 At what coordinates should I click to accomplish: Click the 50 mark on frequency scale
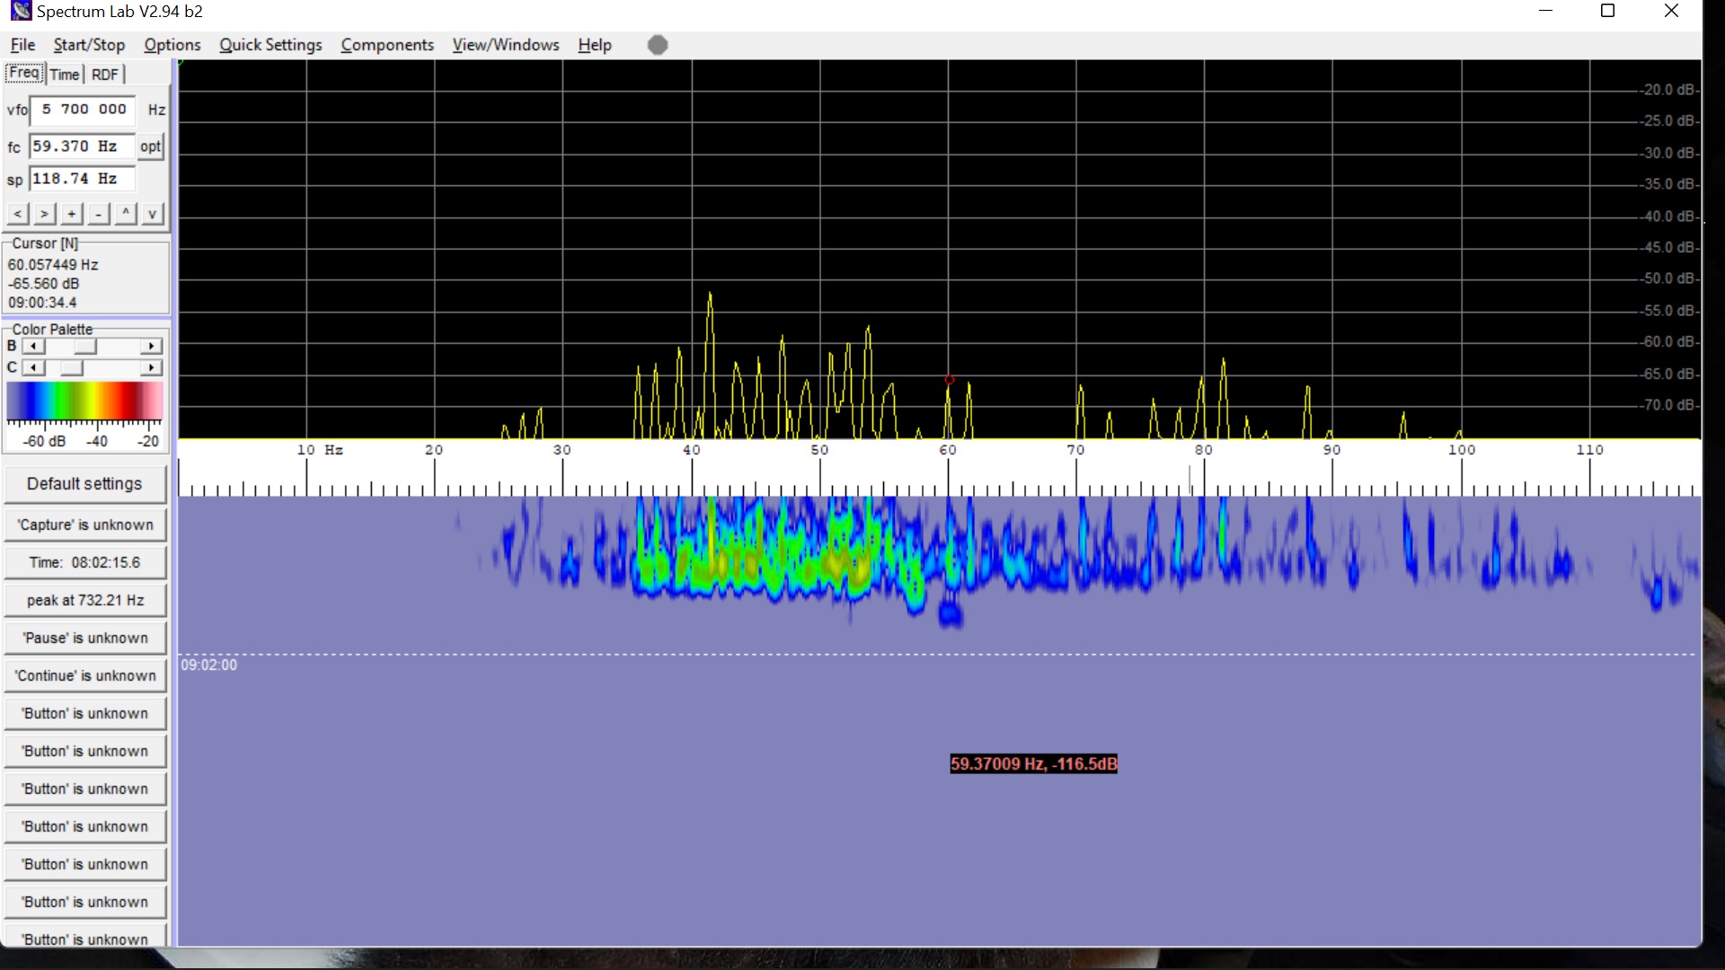pyautogui.click(x=819, y=450)
